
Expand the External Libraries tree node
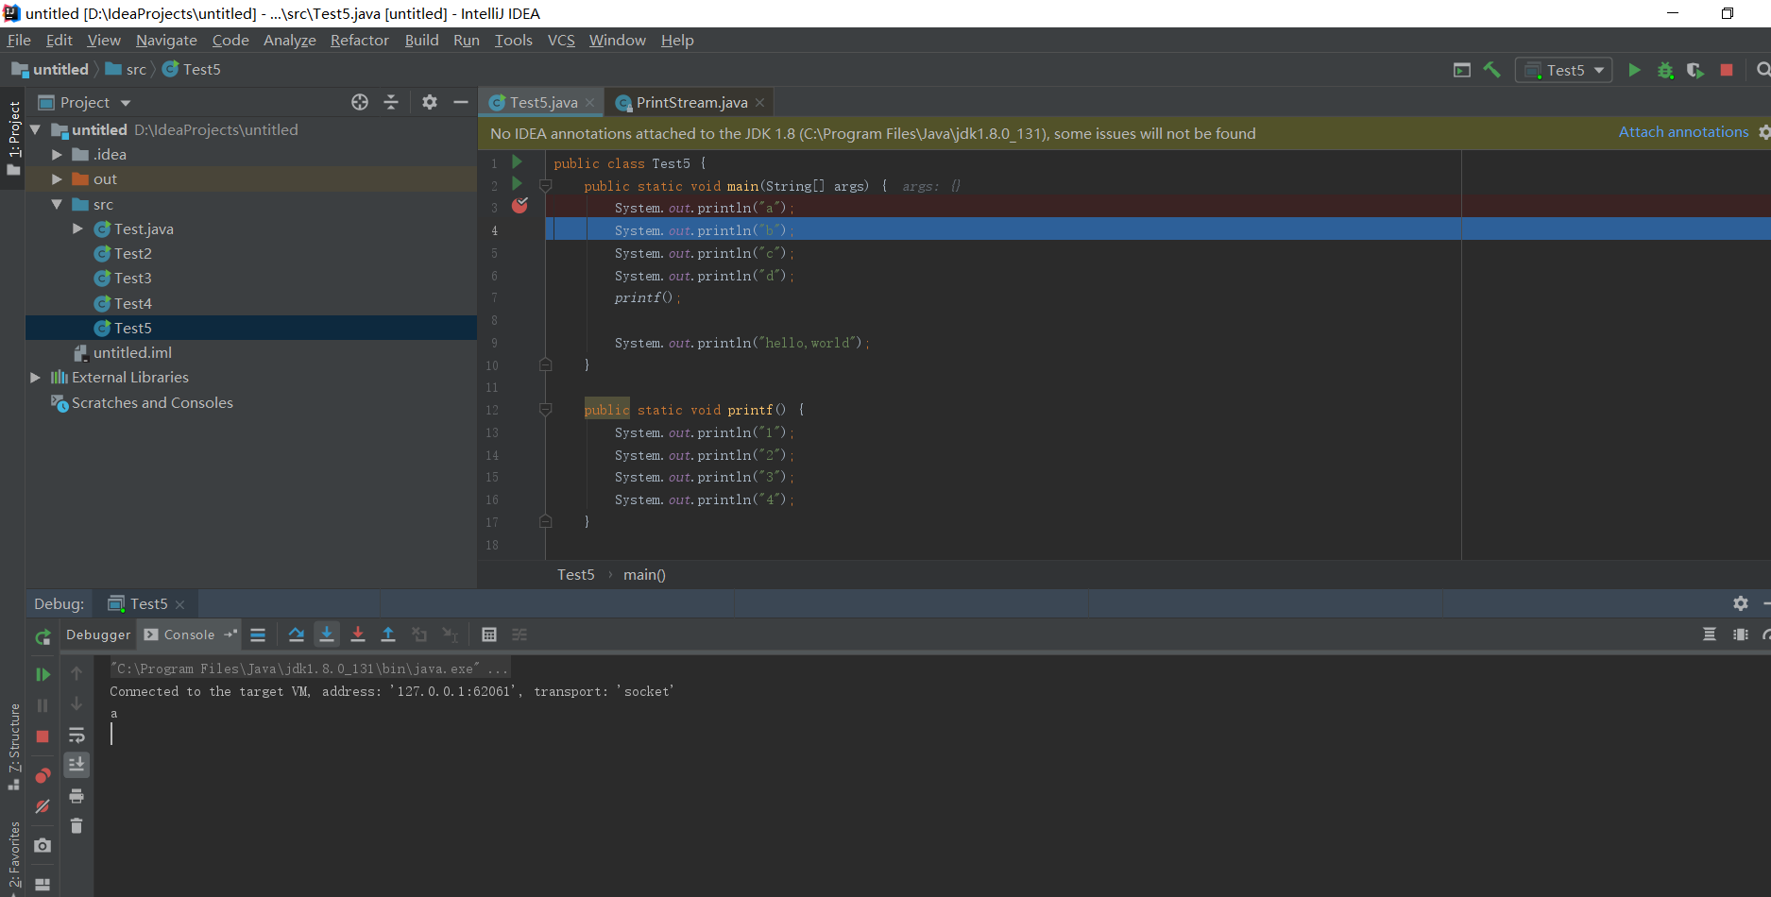point(35,378)
